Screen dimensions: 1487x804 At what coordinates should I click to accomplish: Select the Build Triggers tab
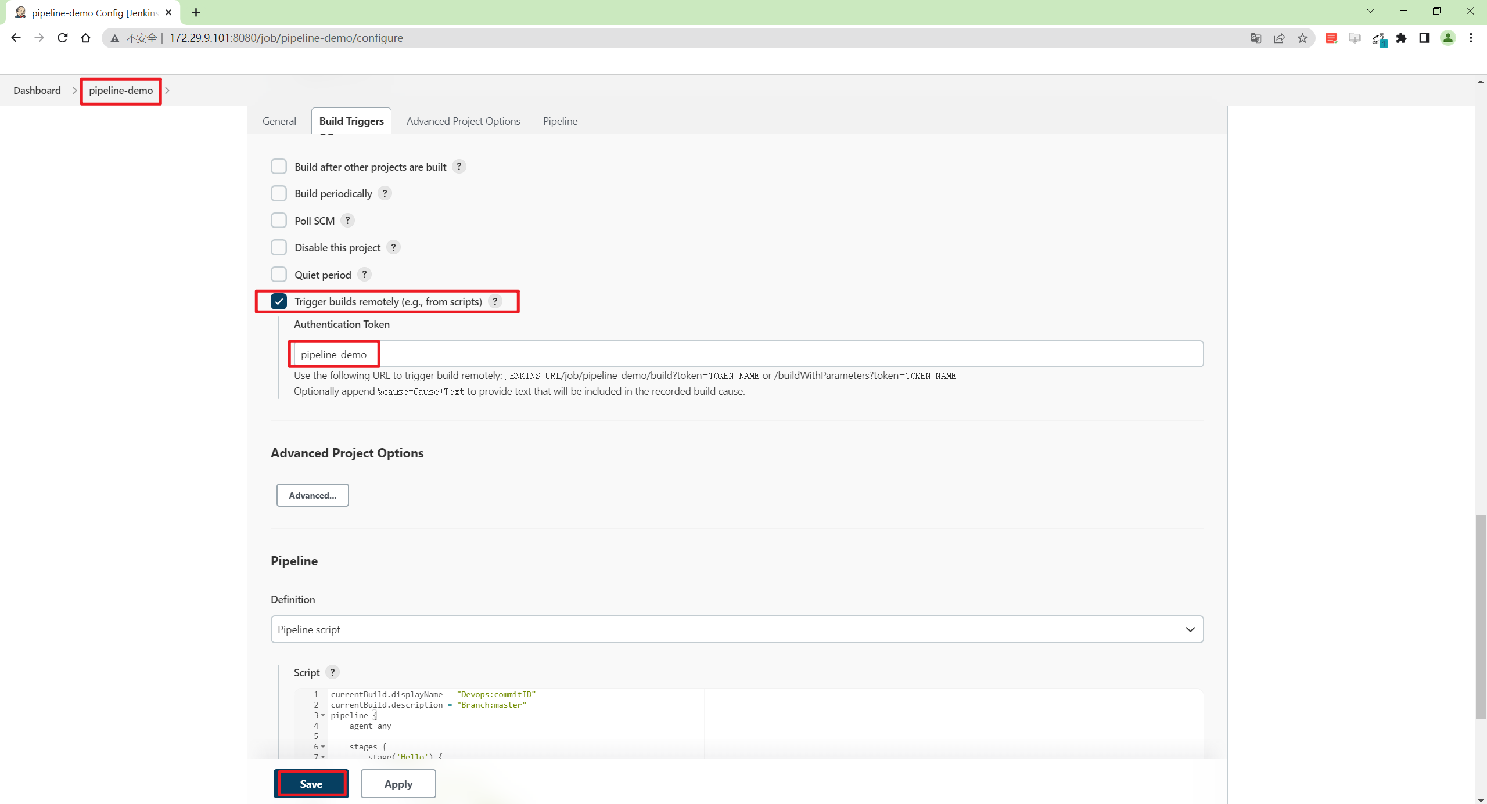[351, 121]
